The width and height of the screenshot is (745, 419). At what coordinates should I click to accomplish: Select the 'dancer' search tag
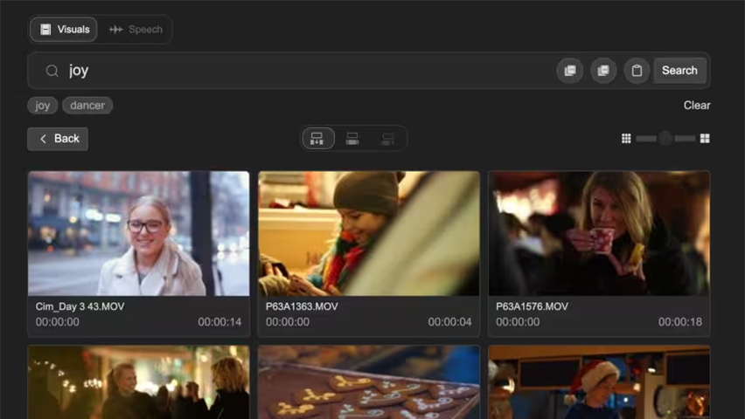pos(87,106)
